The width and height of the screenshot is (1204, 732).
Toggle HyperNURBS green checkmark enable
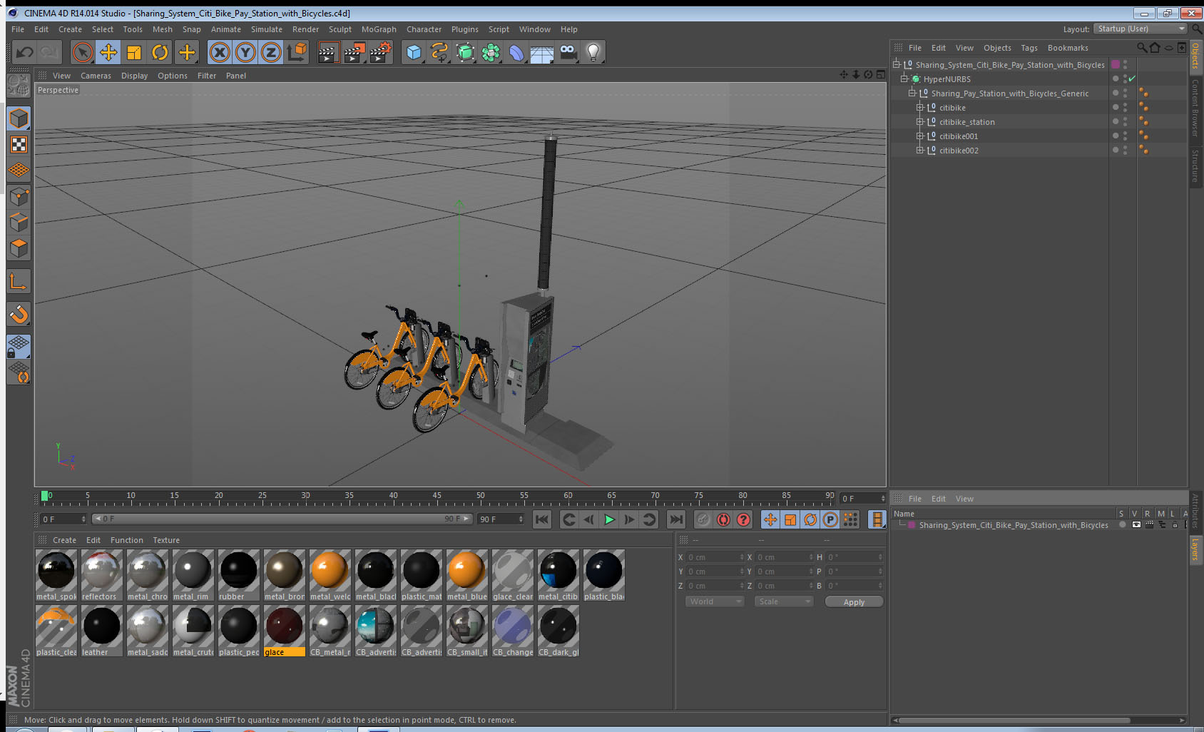1132,78
